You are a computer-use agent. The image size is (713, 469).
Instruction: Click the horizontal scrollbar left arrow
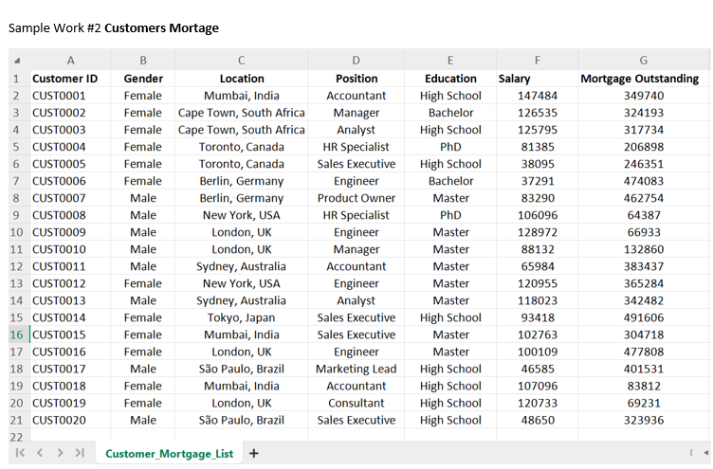pos(692,453)
